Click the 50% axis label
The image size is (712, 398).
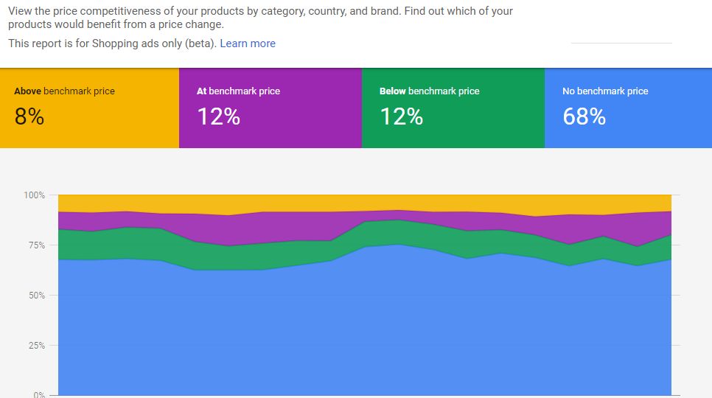pyautogui.click(x=37, y=296)
